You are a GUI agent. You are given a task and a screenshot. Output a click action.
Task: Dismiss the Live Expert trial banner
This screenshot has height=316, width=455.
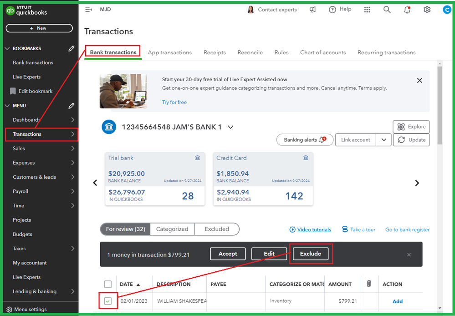[419, 80]
